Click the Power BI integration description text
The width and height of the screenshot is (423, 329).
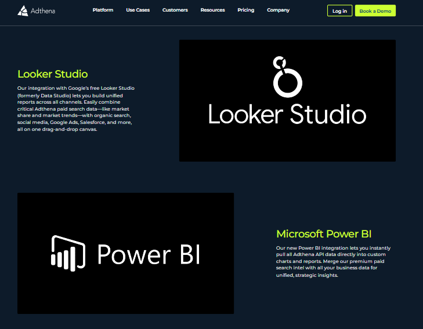332,261
